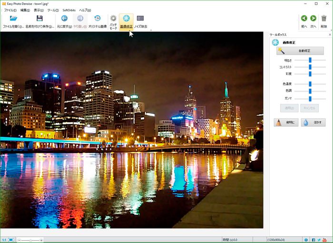Click the ぼかす blur button

tap(313, 122)
